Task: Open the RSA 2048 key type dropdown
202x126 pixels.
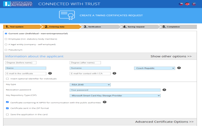Action: point(90,85)
